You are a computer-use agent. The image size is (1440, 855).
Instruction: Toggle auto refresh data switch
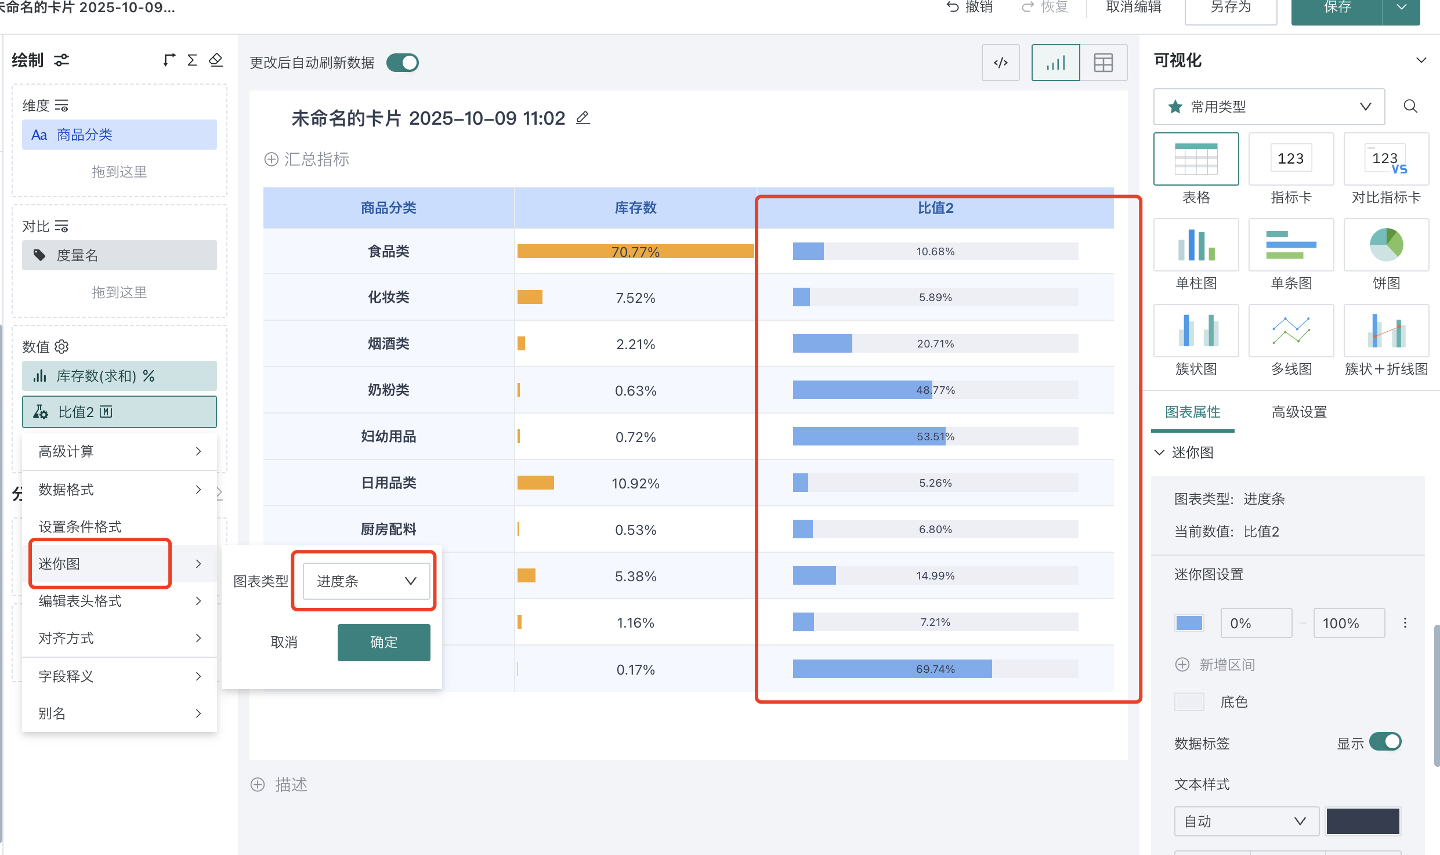coord(403,63)
